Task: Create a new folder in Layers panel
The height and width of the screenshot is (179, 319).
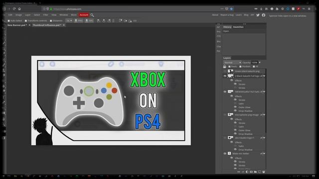Action: 255,172
